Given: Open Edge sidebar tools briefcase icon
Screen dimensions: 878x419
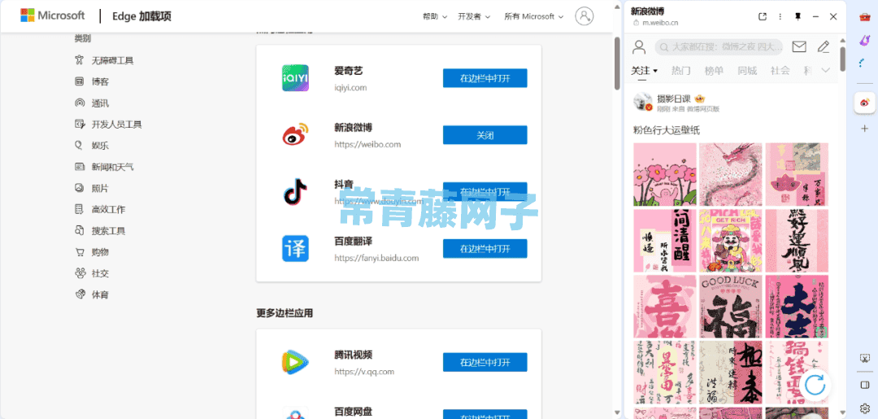Looking at the screenshot, I should click(864, 17).
